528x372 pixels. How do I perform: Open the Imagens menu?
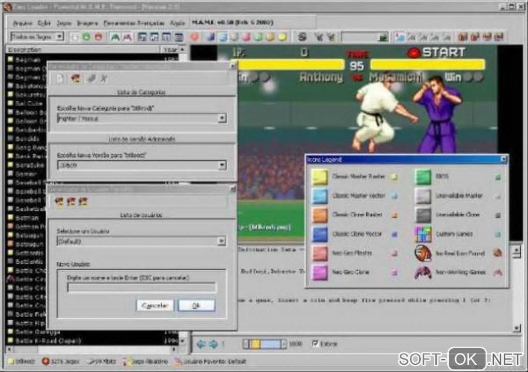[x=87, y=23]
